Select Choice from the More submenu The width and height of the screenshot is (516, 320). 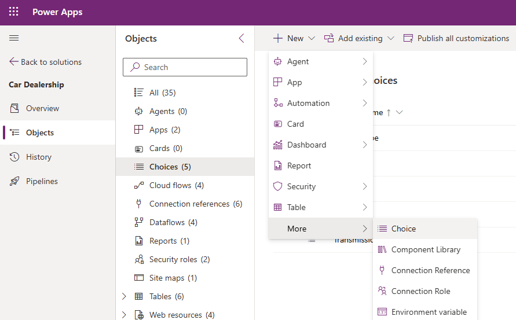coord(403,229)
